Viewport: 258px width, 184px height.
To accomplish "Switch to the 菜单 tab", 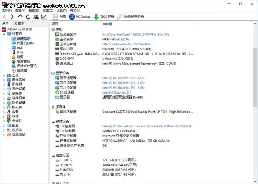I will (x=5, y=23).
